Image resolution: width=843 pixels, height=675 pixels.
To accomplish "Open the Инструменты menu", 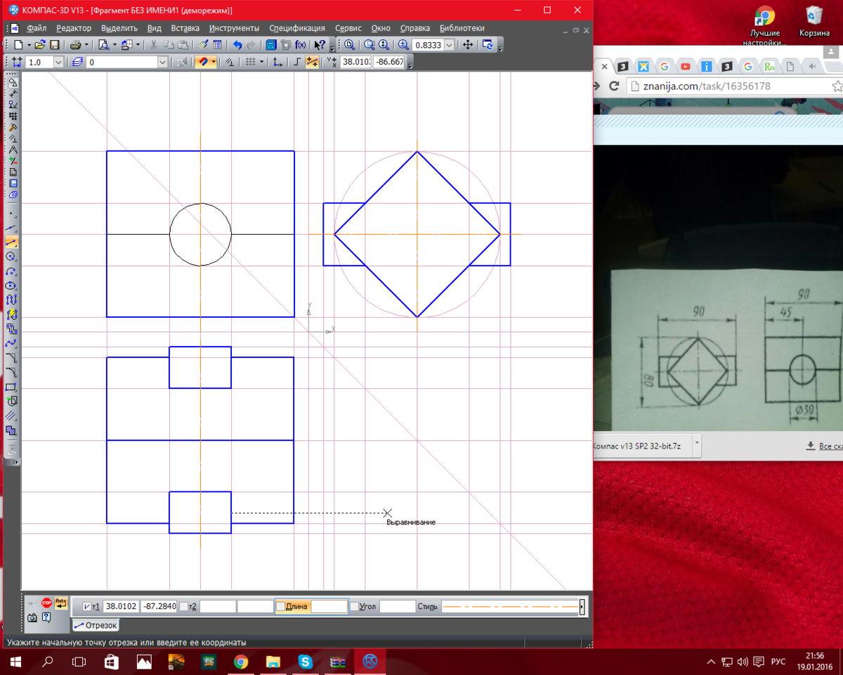I will tap(234, 28).
